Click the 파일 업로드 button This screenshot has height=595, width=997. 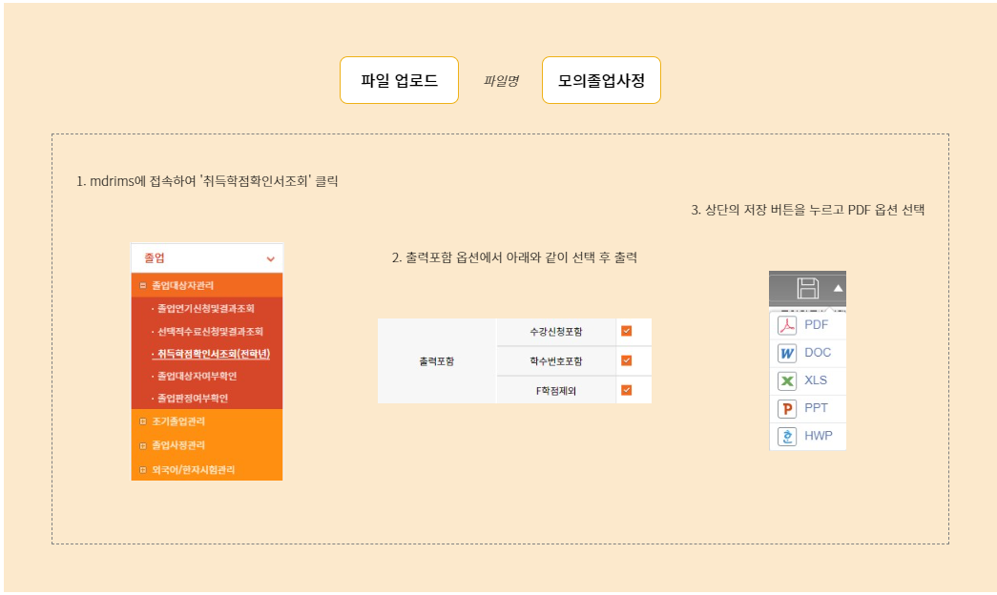[399, 80]
